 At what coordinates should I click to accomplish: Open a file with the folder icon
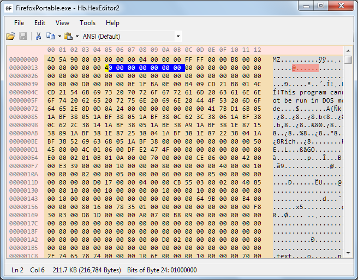coord(10,36)
